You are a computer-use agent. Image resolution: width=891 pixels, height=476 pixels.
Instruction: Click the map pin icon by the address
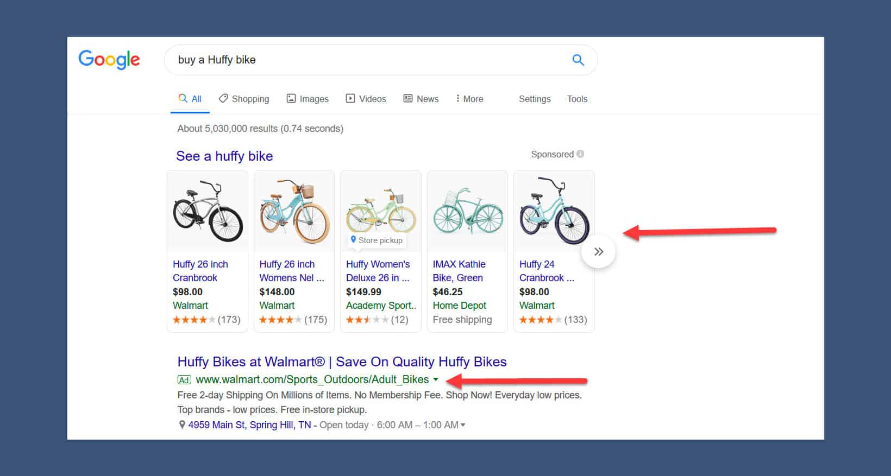(x=182, y=425)
